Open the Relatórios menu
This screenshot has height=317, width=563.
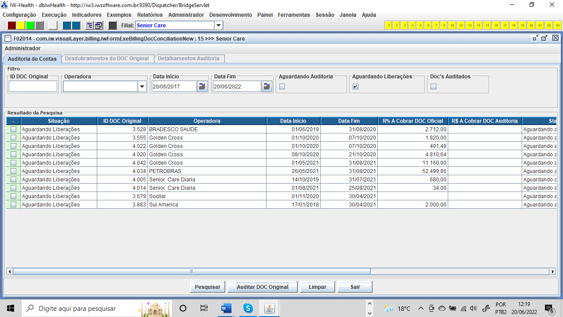pyautogui.click(x=150, y=15)
